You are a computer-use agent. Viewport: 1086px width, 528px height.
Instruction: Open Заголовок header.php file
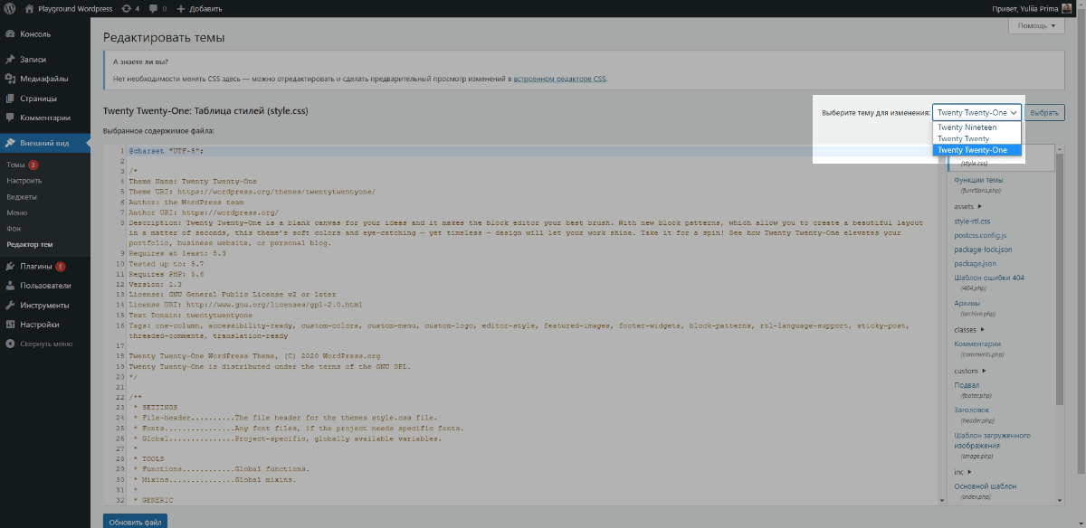(x=973, y=415)
